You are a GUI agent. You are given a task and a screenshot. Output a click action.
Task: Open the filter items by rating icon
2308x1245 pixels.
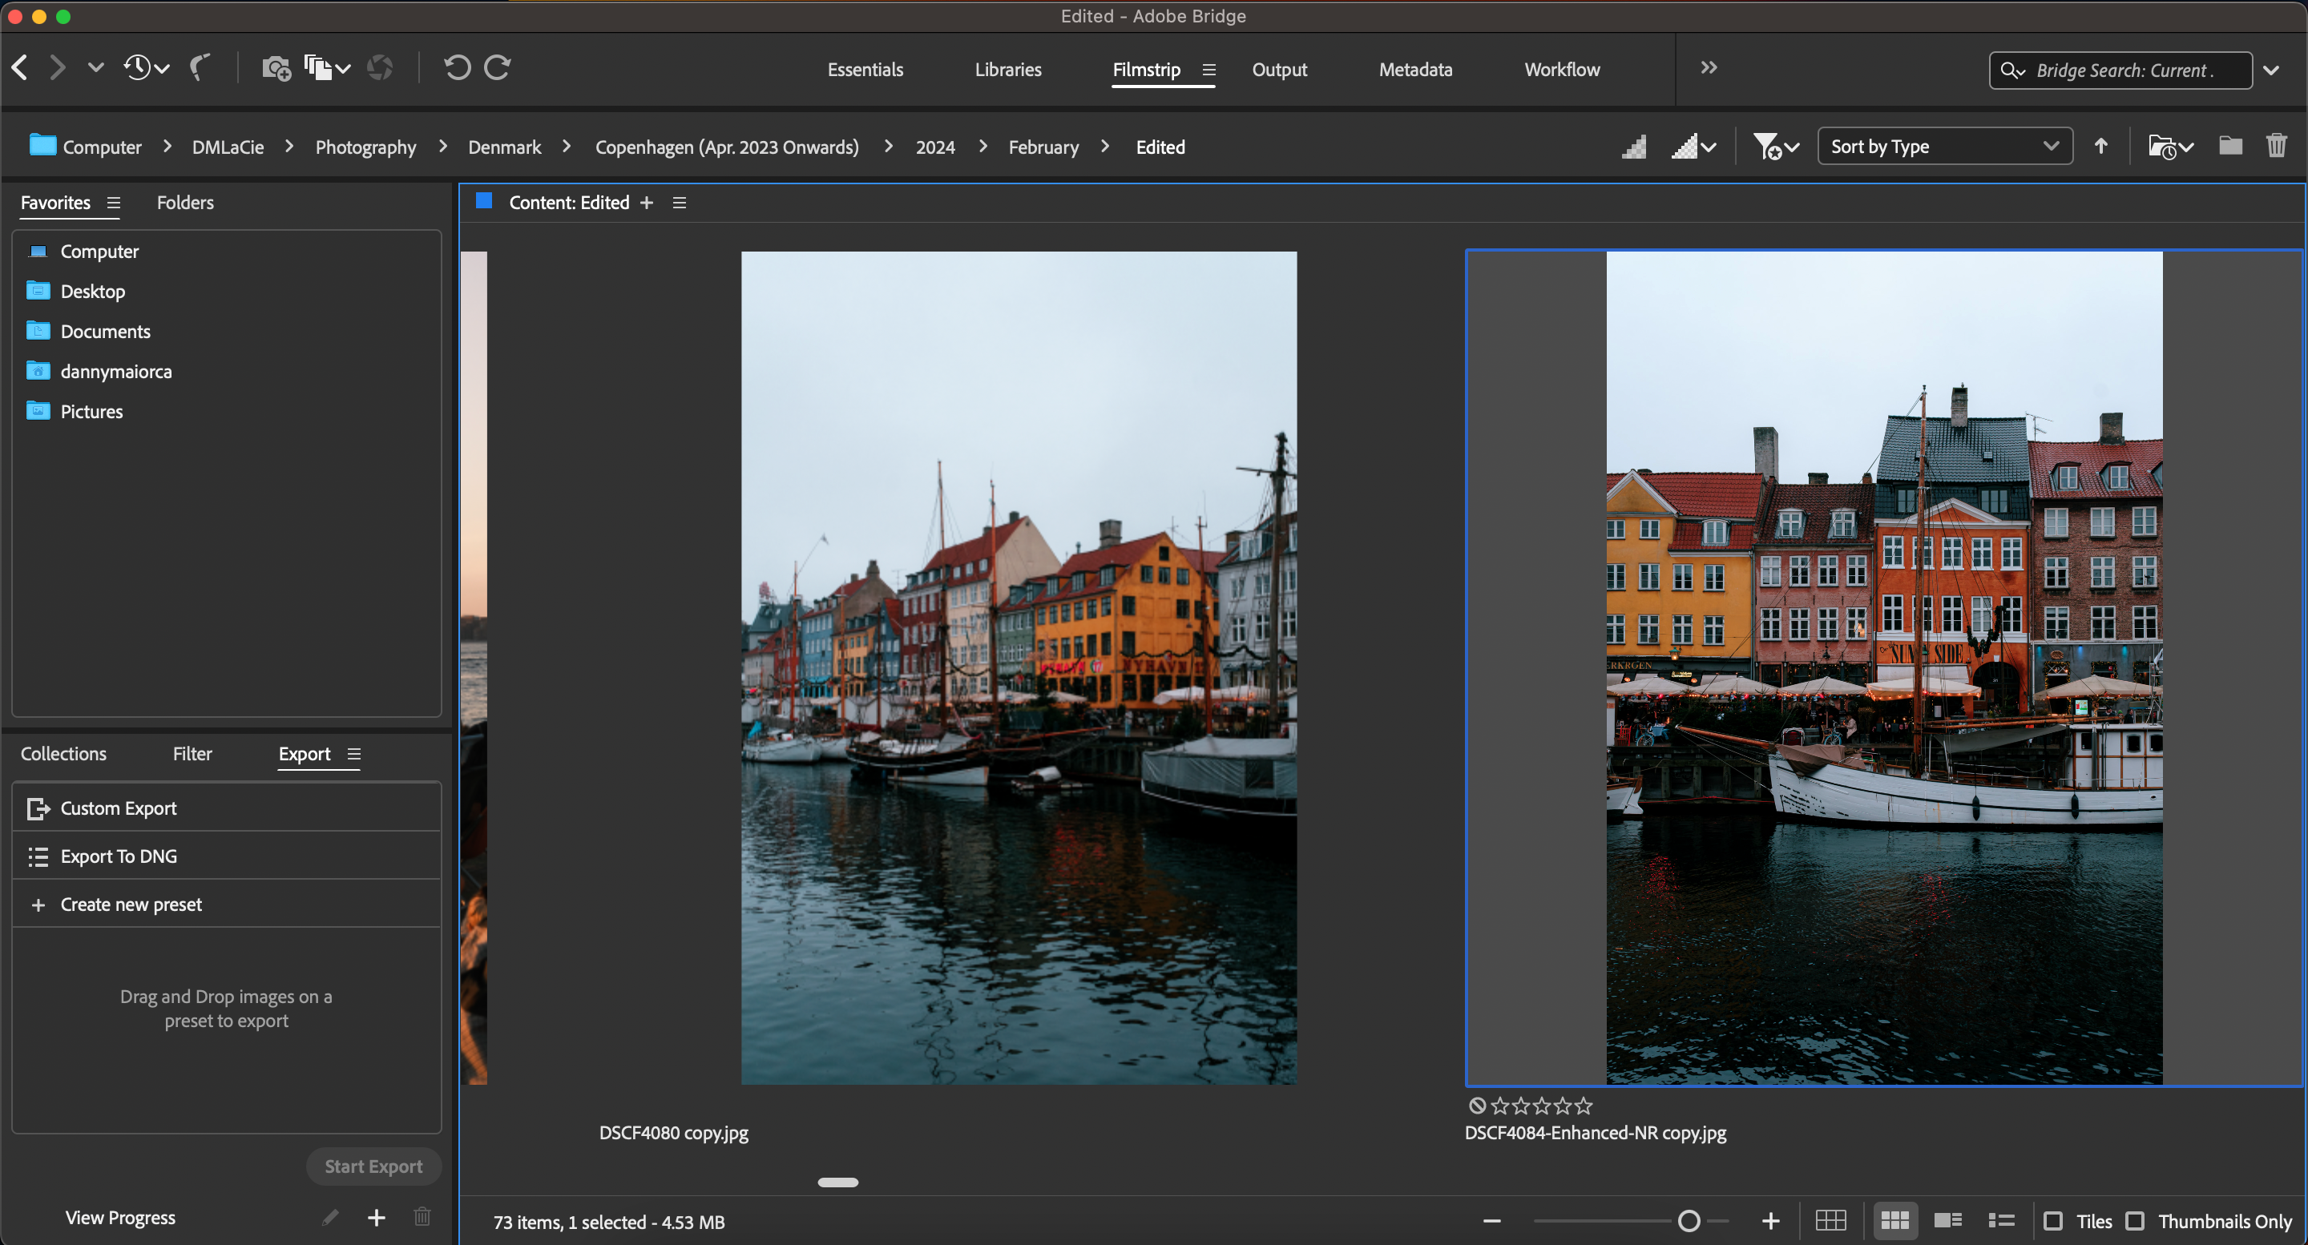(1772, 145)
